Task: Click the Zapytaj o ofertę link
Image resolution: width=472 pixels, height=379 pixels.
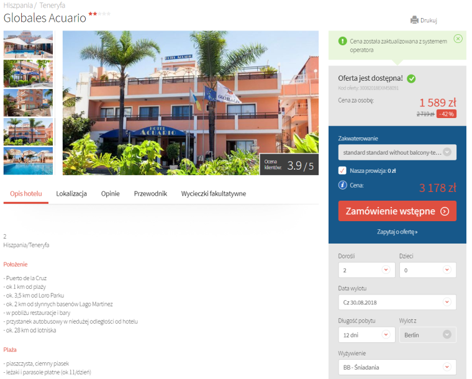Action: pyautogui.click(x=397, y=232)
